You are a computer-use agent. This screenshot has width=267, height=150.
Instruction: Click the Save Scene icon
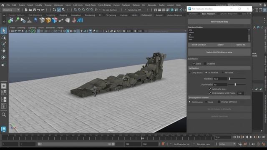point(34,10)
